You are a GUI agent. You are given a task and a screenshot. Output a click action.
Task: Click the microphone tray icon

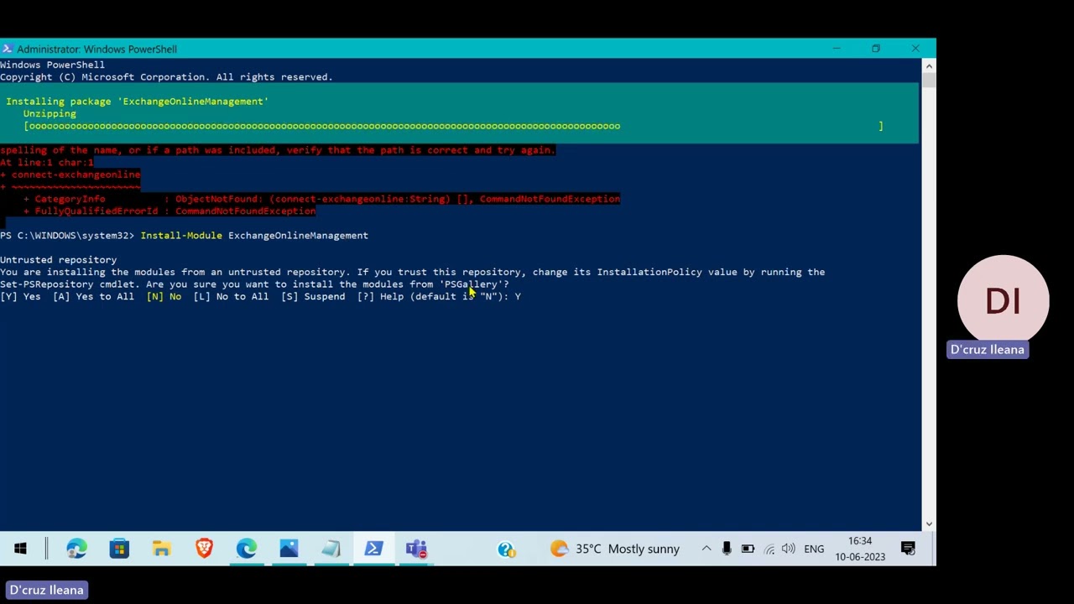click(x=727, y=549)
